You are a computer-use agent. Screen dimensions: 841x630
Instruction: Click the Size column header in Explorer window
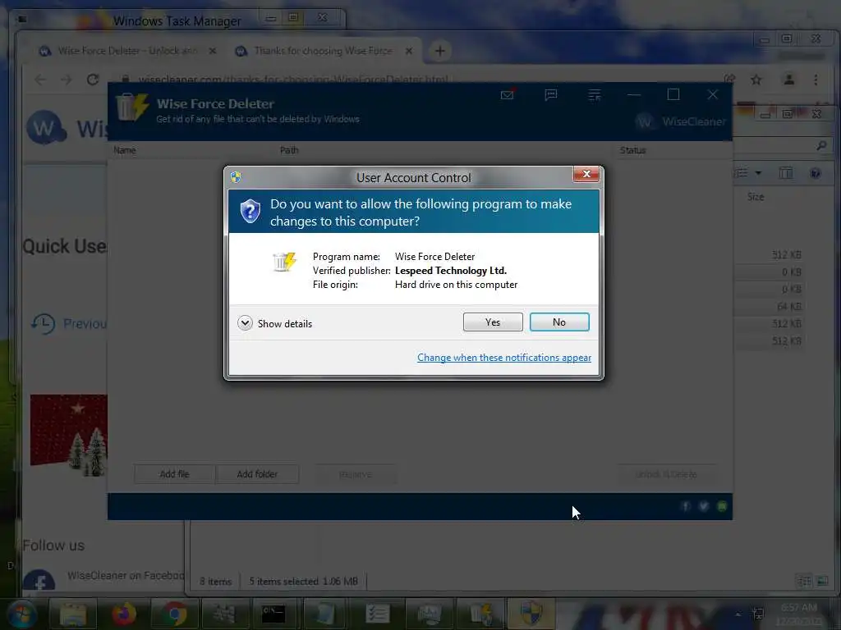point(756,197)
